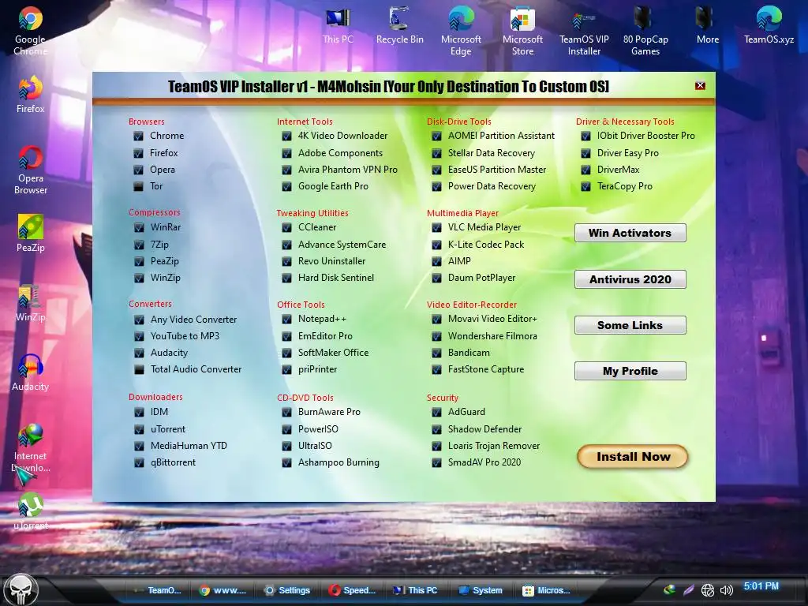808x606 pixels.
Task: Toggle the TeraCopy Pro checkbox
Action: click(585, 186)
